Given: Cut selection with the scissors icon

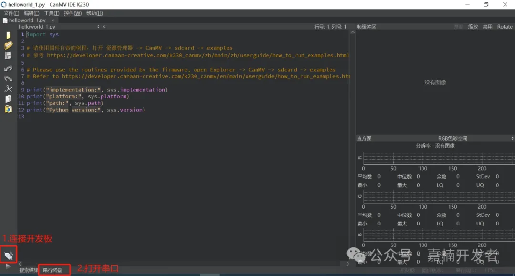Looking at the screenshot, I should [8, 89].
